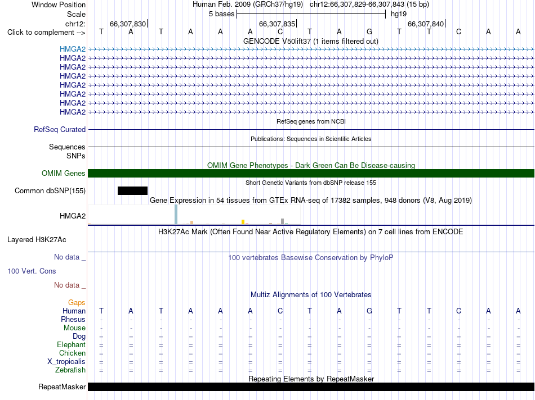Click the dark green OMIM Genes bar
This screenshot has height=400, width=535.
click(x=311, y=173)
